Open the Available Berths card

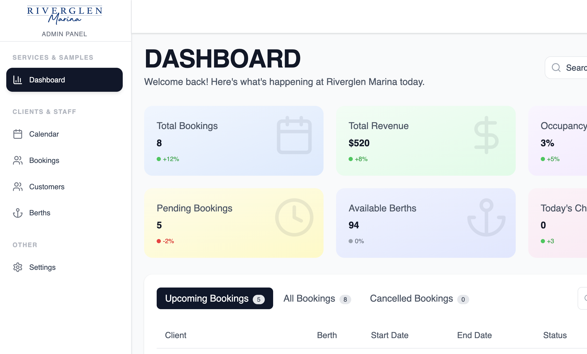coord(426,223)
